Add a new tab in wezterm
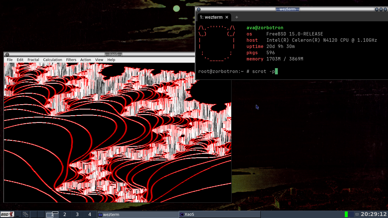Viewport: 388px width, 218px height. point(237,17)
